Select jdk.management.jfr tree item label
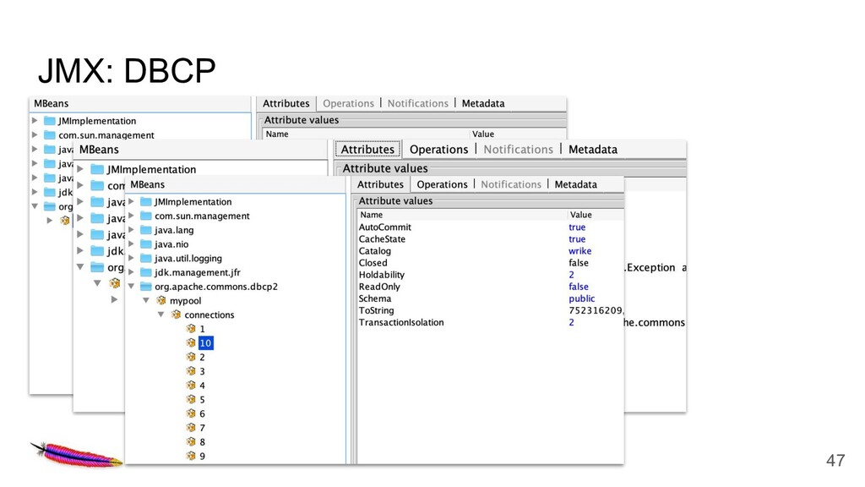The image size is (865, 487). coord(198,272)
